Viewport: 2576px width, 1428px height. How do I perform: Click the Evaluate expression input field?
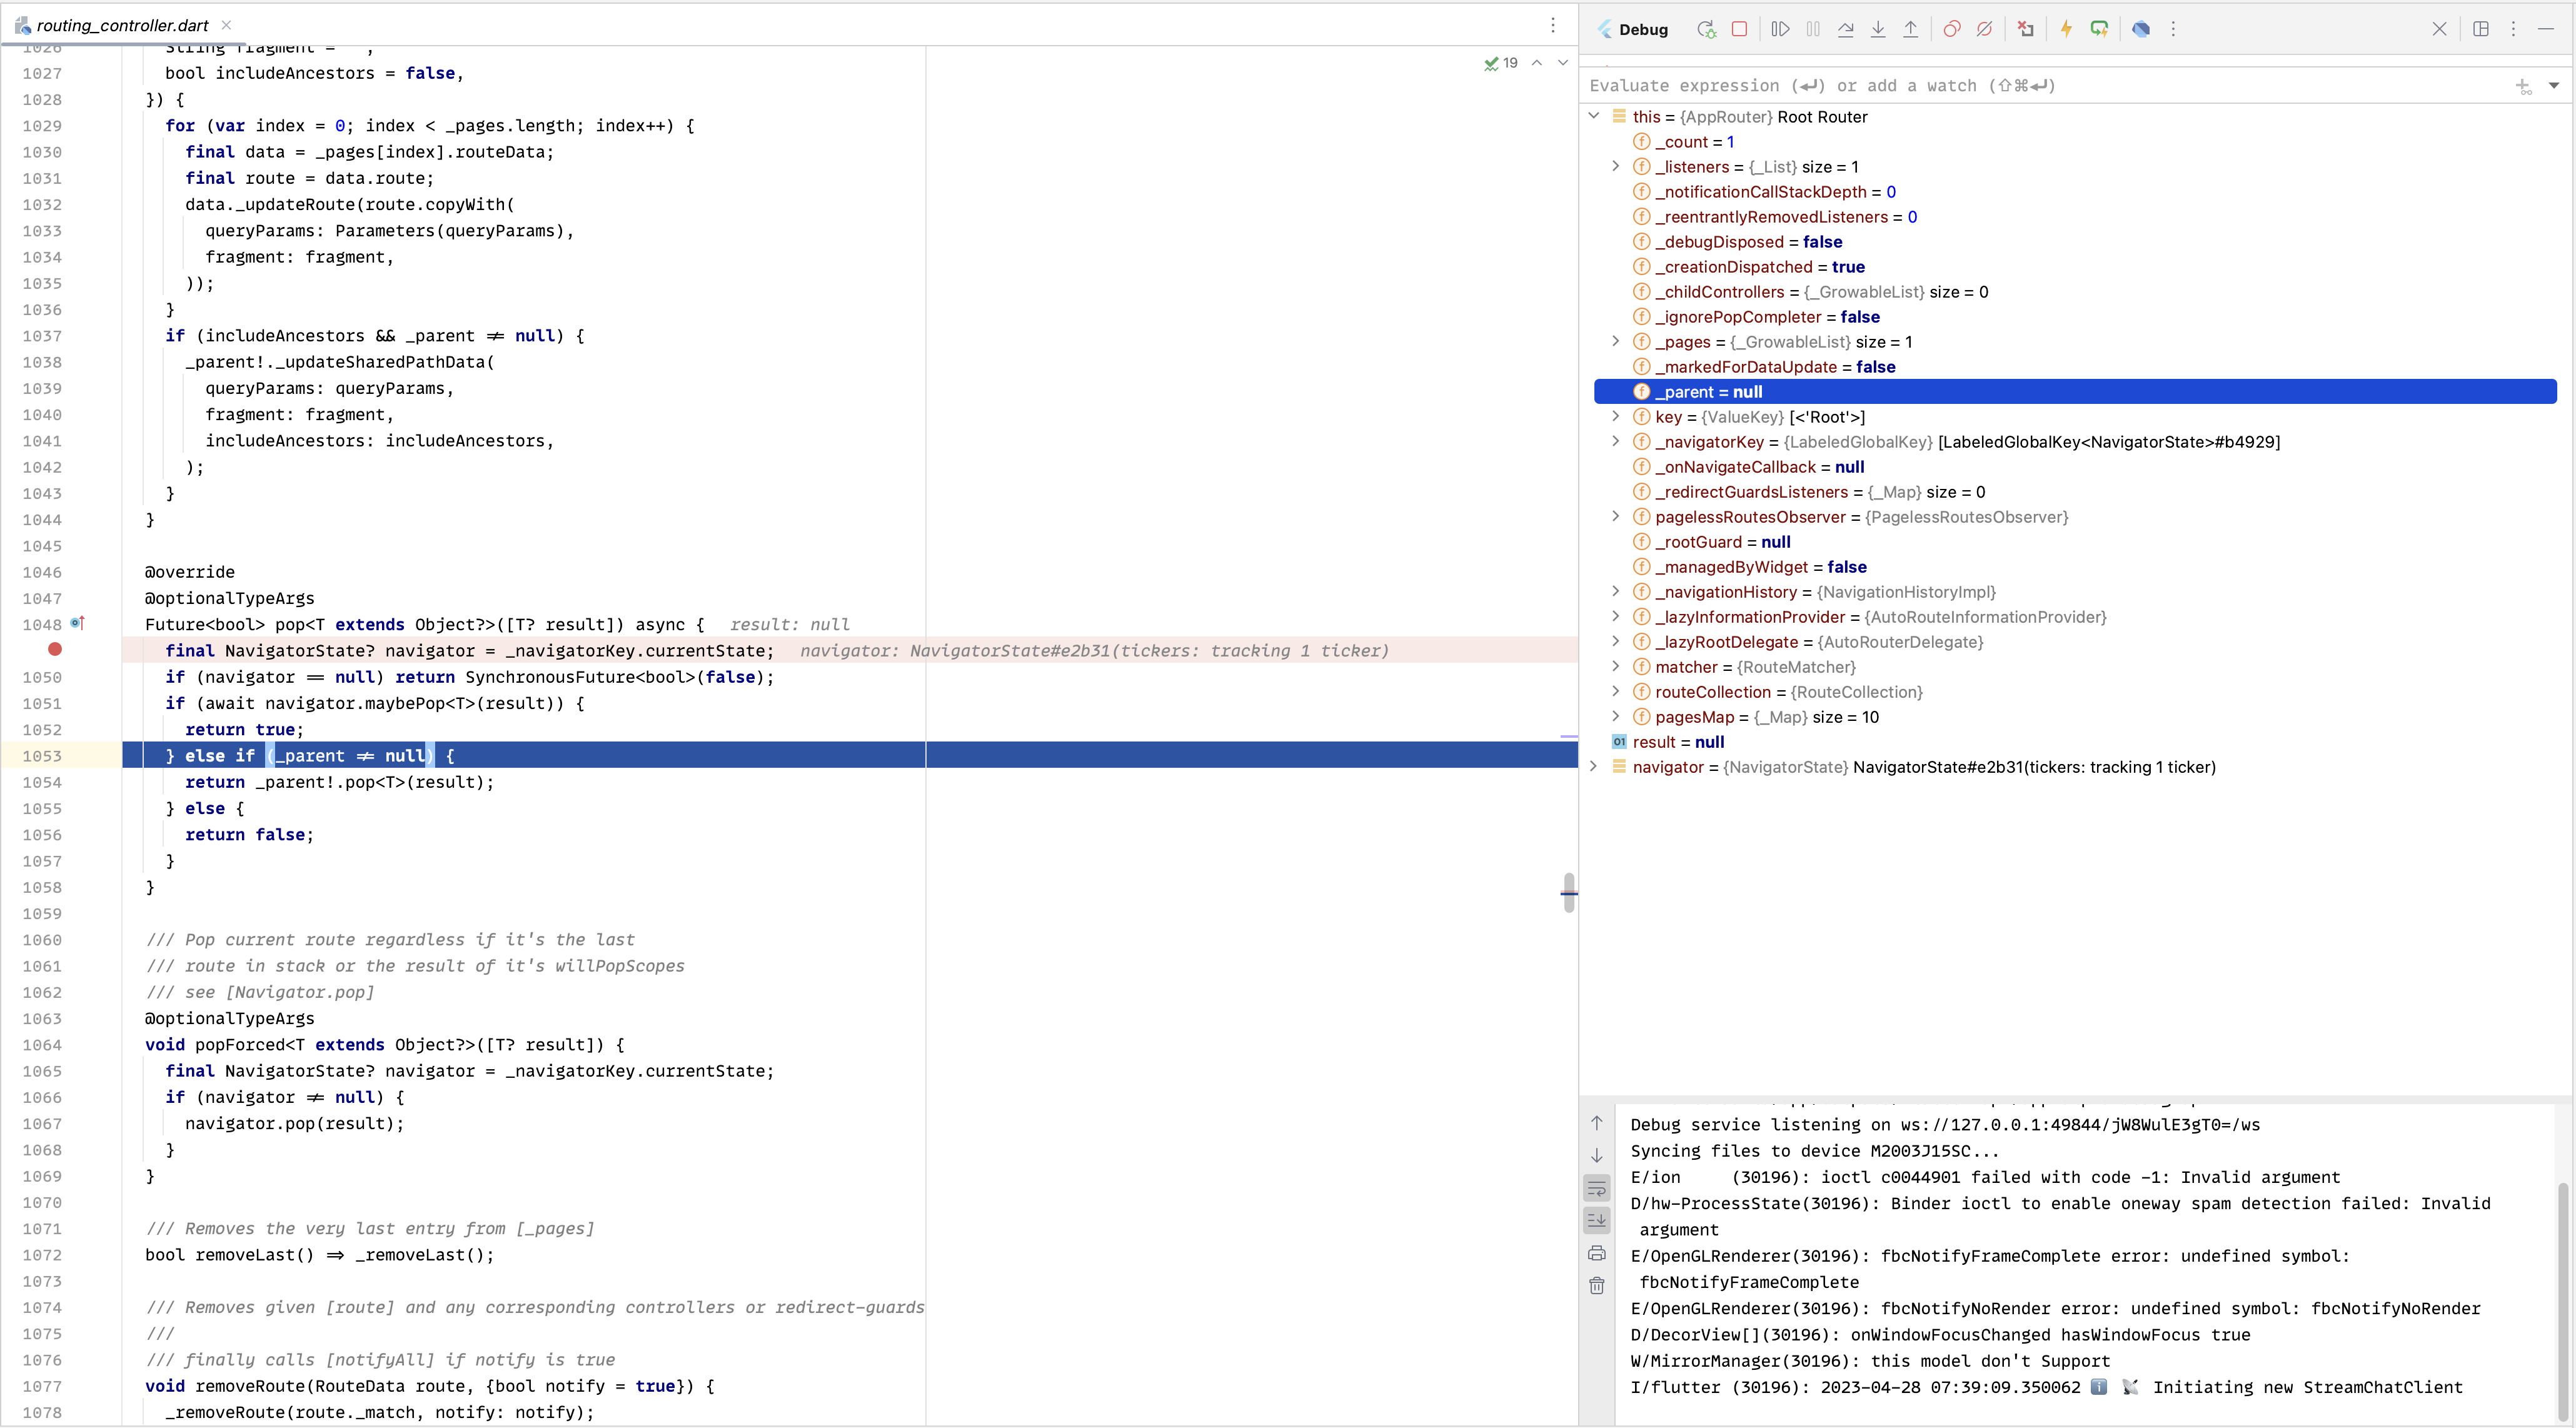click(1900, 86)
